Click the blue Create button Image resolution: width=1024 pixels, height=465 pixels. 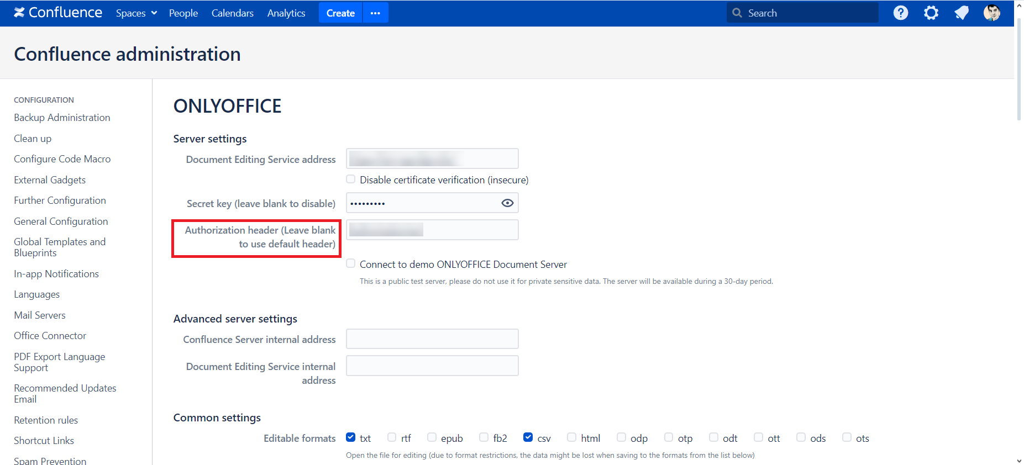[340, 13]
